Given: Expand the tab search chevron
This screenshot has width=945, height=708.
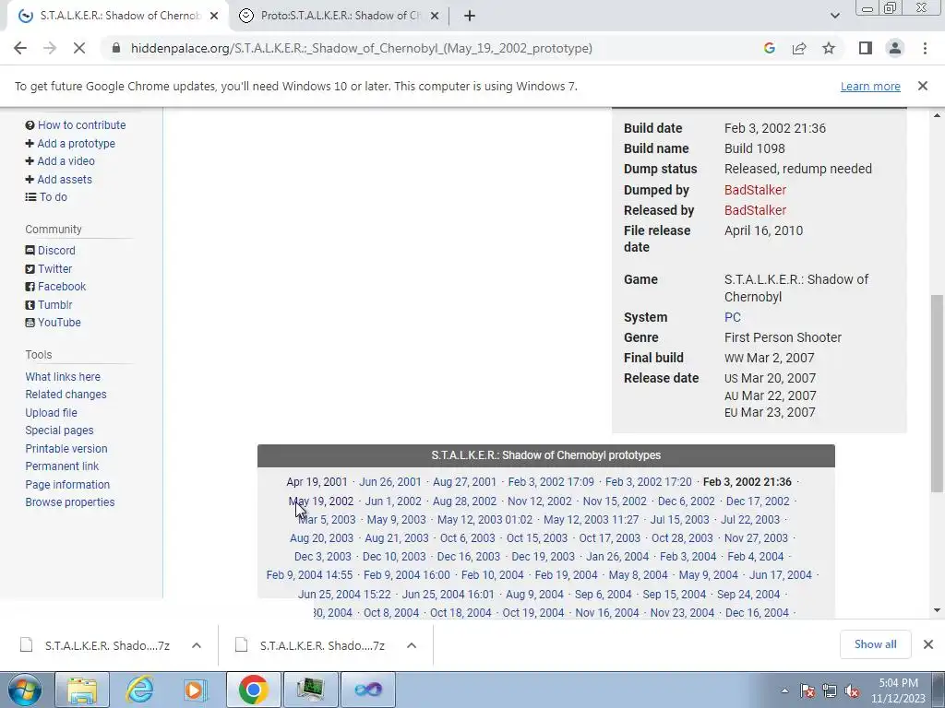Looking at the screenshot, I should coord(834,17).
